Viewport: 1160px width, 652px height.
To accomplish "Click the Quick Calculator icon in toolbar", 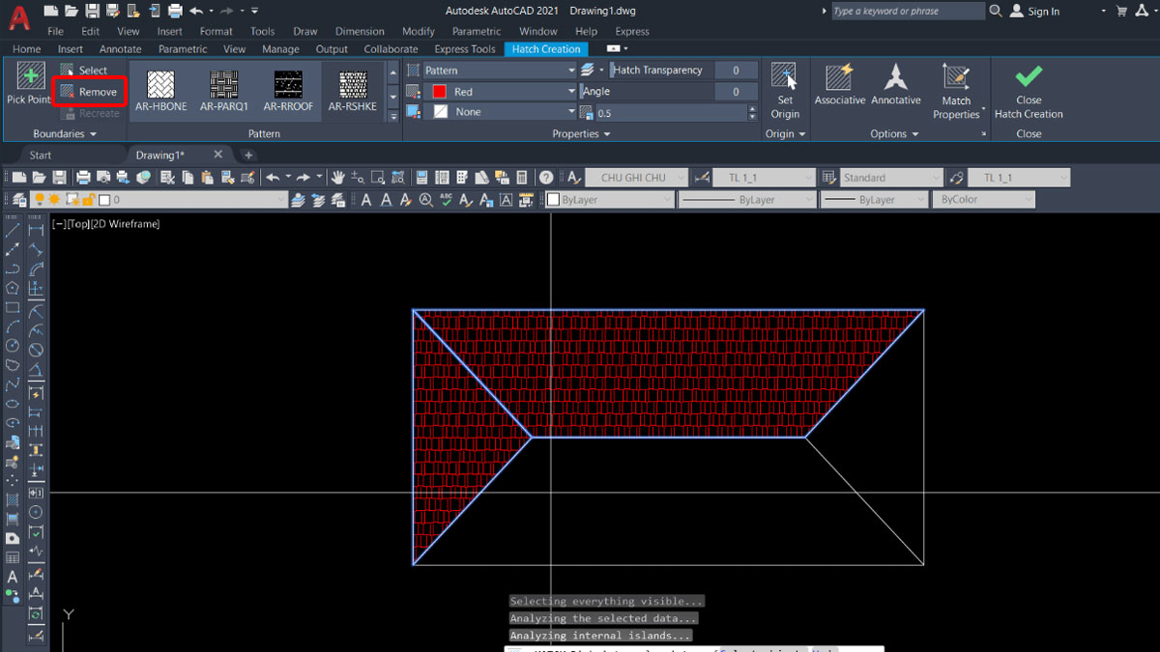I will 521,178.
